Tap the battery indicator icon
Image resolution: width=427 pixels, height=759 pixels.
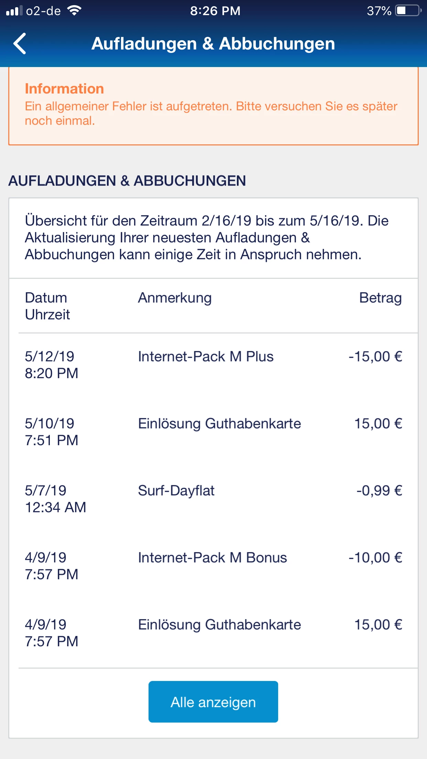408,11
